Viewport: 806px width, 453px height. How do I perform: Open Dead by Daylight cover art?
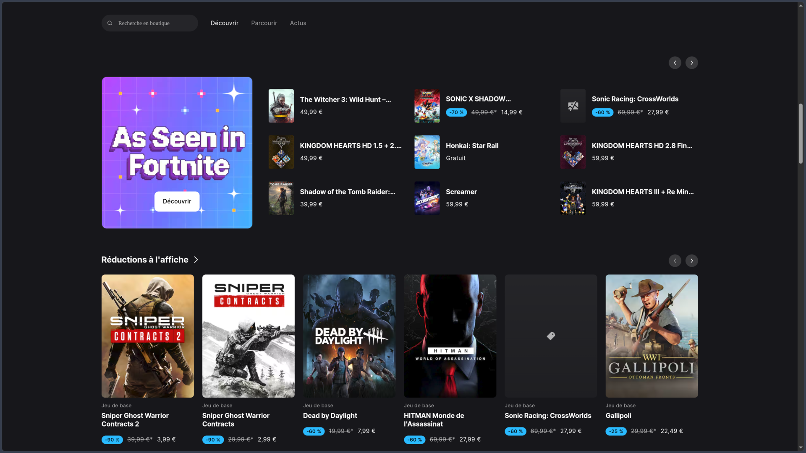tap(349, 336)
